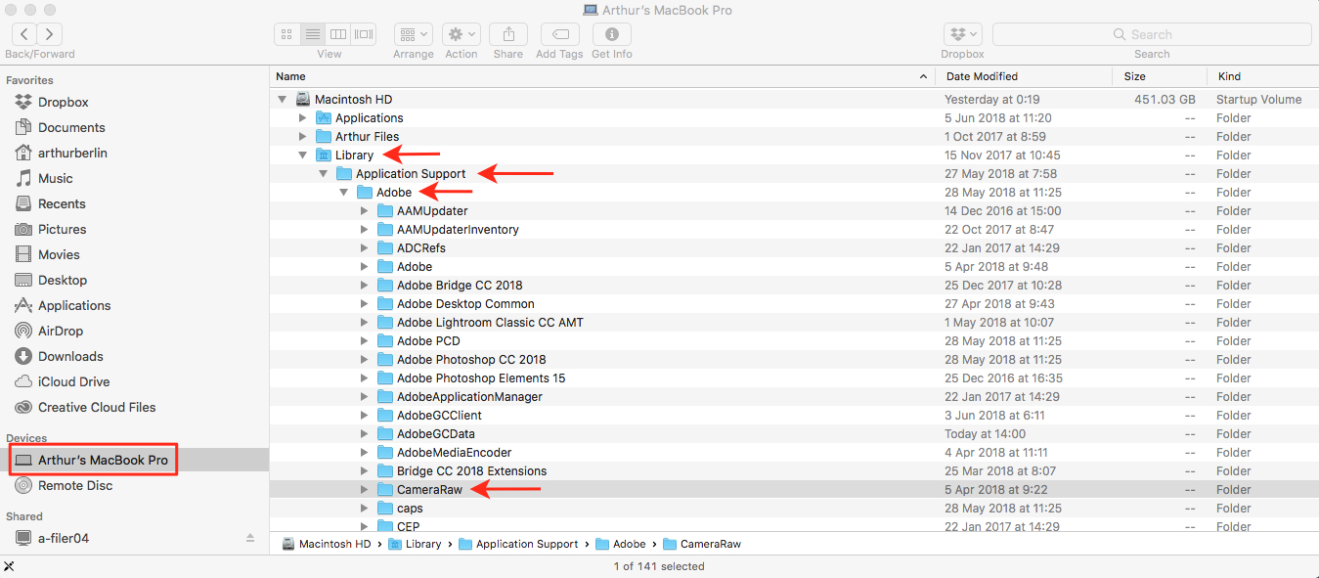The height and width of the screenshot is (578, 1319).
Task: Select the AdobeApplicationManager folder
Action: [794, 396]
